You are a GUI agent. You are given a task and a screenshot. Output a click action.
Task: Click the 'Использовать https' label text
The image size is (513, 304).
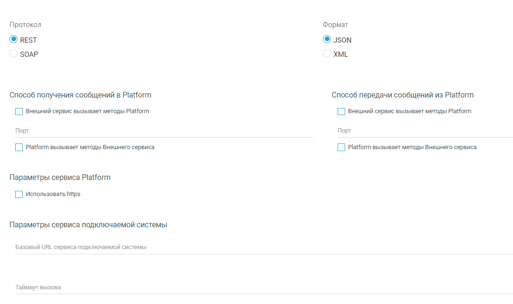53,194
